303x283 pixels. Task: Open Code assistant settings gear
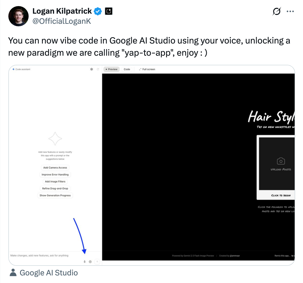pos(91,69)
